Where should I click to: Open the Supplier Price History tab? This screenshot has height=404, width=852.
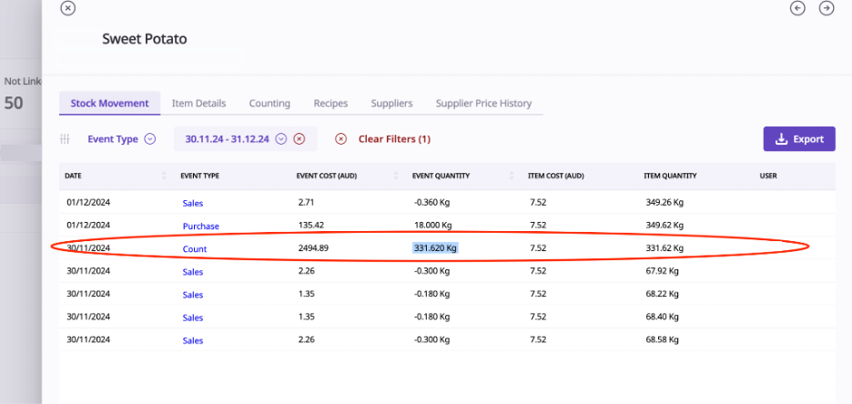[x=483, y=104]
